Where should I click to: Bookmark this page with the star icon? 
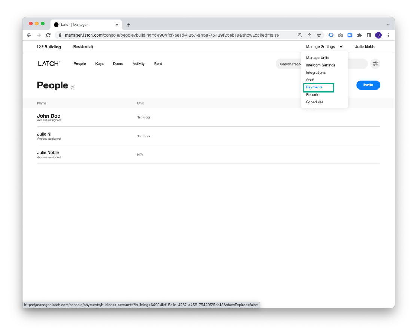coord(319,35)
